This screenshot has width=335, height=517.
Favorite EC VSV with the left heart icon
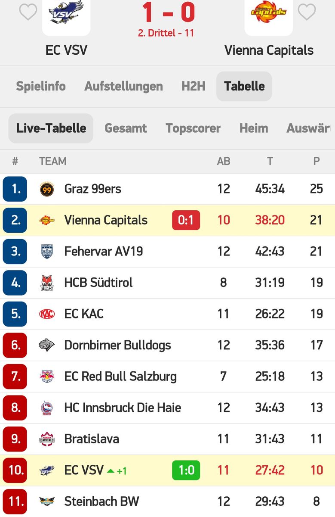28,12
